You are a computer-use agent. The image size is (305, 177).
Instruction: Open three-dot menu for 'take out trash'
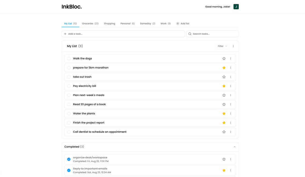(231, 77)
